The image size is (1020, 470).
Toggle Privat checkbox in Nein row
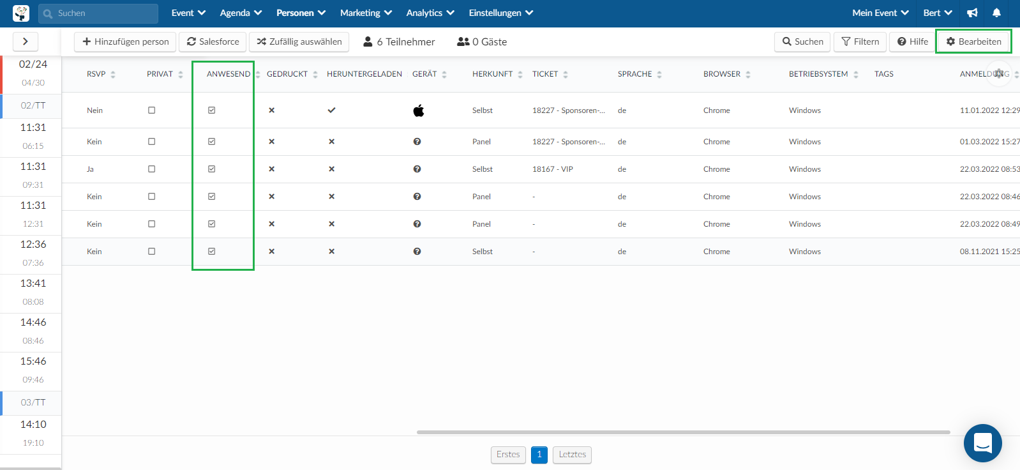(151, 110)
